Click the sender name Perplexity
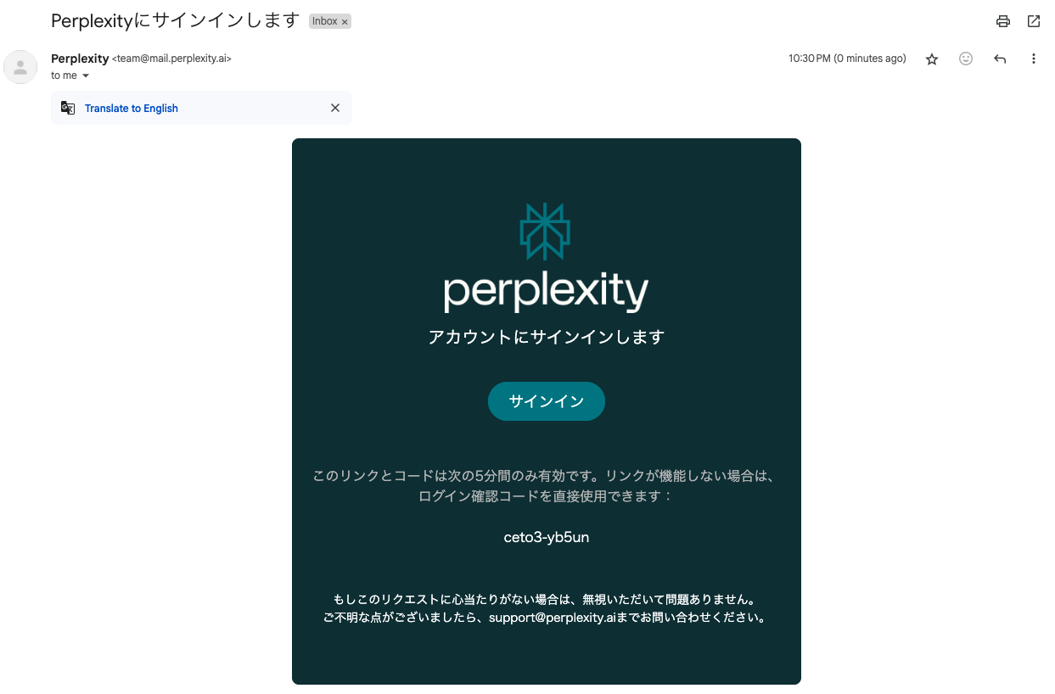 pos(80,59)
